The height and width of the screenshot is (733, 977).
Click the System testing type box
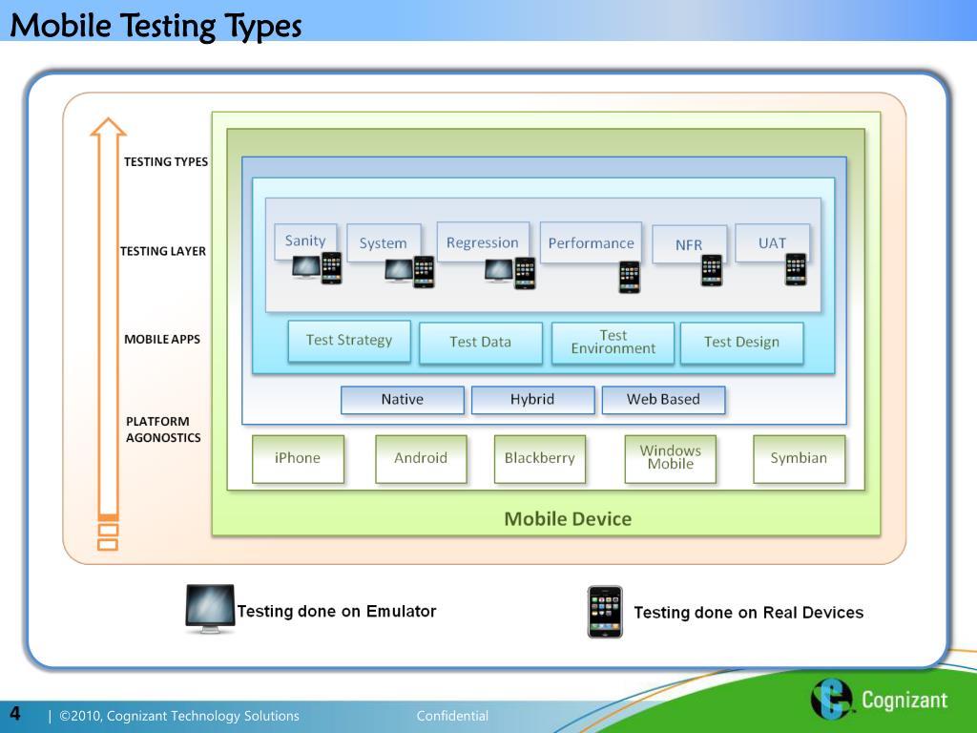coord(384,243)
